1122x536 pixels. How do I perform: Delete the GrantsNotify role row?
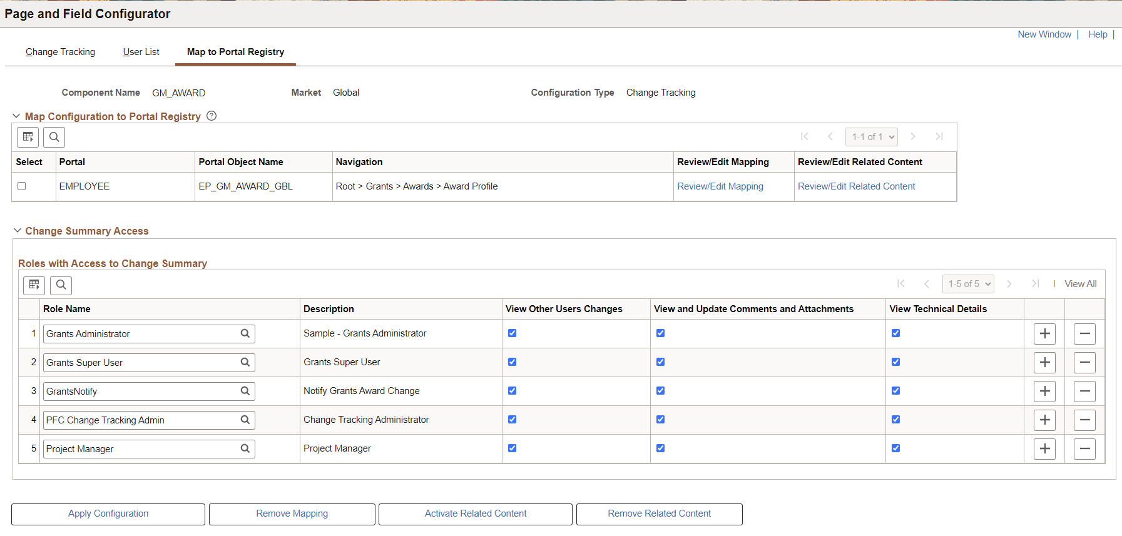coord(1084,392)
